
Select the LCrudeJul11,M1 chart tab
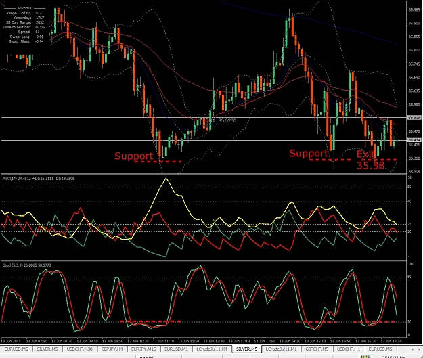281,349
